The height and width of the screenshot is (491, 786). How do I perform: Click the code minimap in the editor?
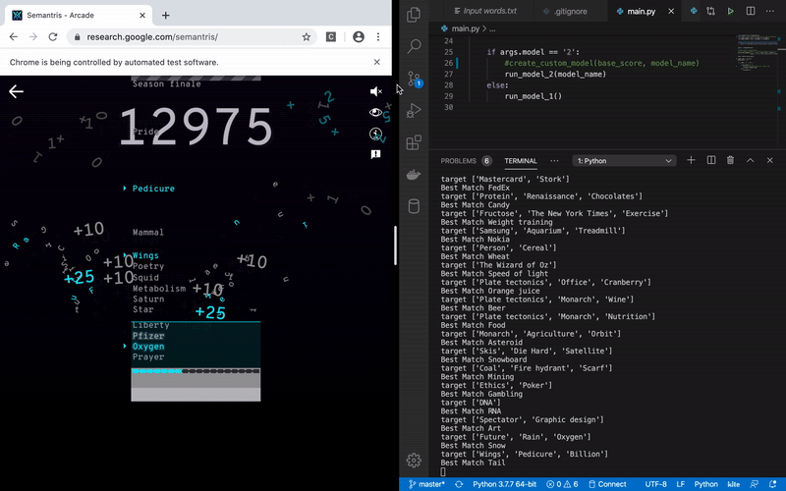pos(757,53)
